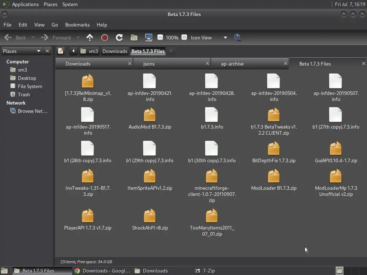Close the jsons tab
This screenshot has width=367, height=275.
point(208,63)
